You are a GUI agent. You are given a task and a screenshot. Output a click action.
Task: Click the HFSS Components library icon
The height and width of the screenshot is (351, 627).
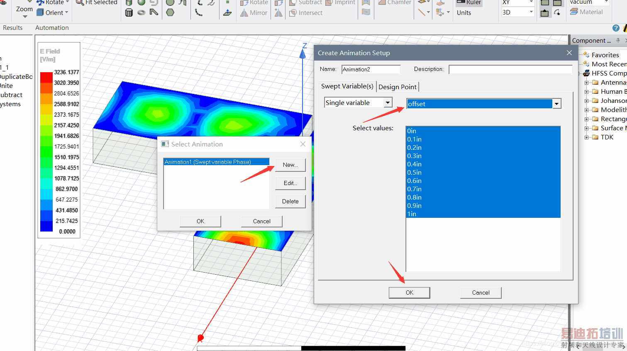pos(586,73)
